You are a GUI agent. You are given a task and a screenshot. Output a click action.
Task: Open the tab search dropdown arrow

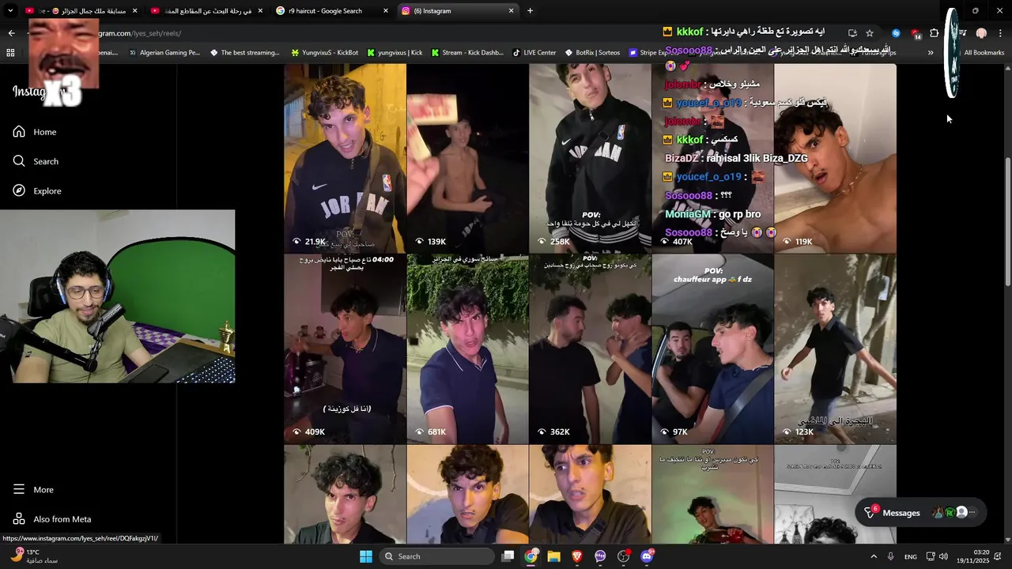pyautogui.click(x=10, y=10)
